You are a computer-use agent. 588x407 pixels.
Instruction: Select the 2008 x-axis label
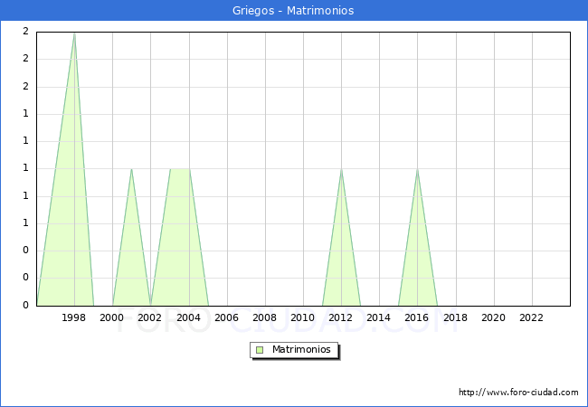[x=264, y=318]
